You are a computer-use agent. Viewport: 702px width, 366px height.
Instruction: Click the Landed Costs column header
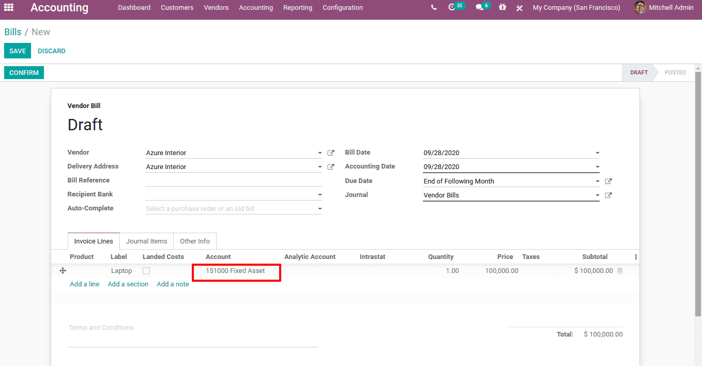coord(163,257)
